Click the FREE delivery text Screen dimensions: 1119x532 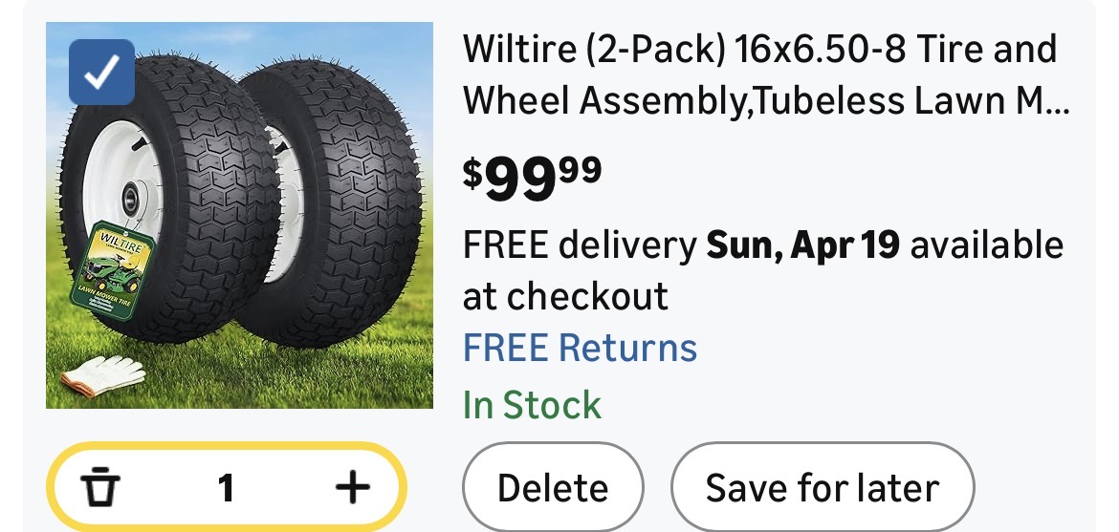(580, 245)
